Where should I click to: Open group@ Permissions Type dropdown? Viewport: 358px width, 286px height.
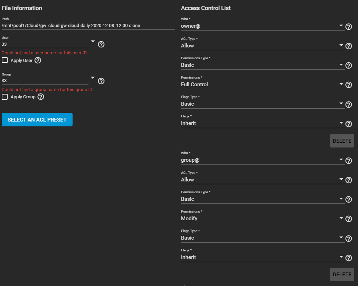(x=263, y=199)
